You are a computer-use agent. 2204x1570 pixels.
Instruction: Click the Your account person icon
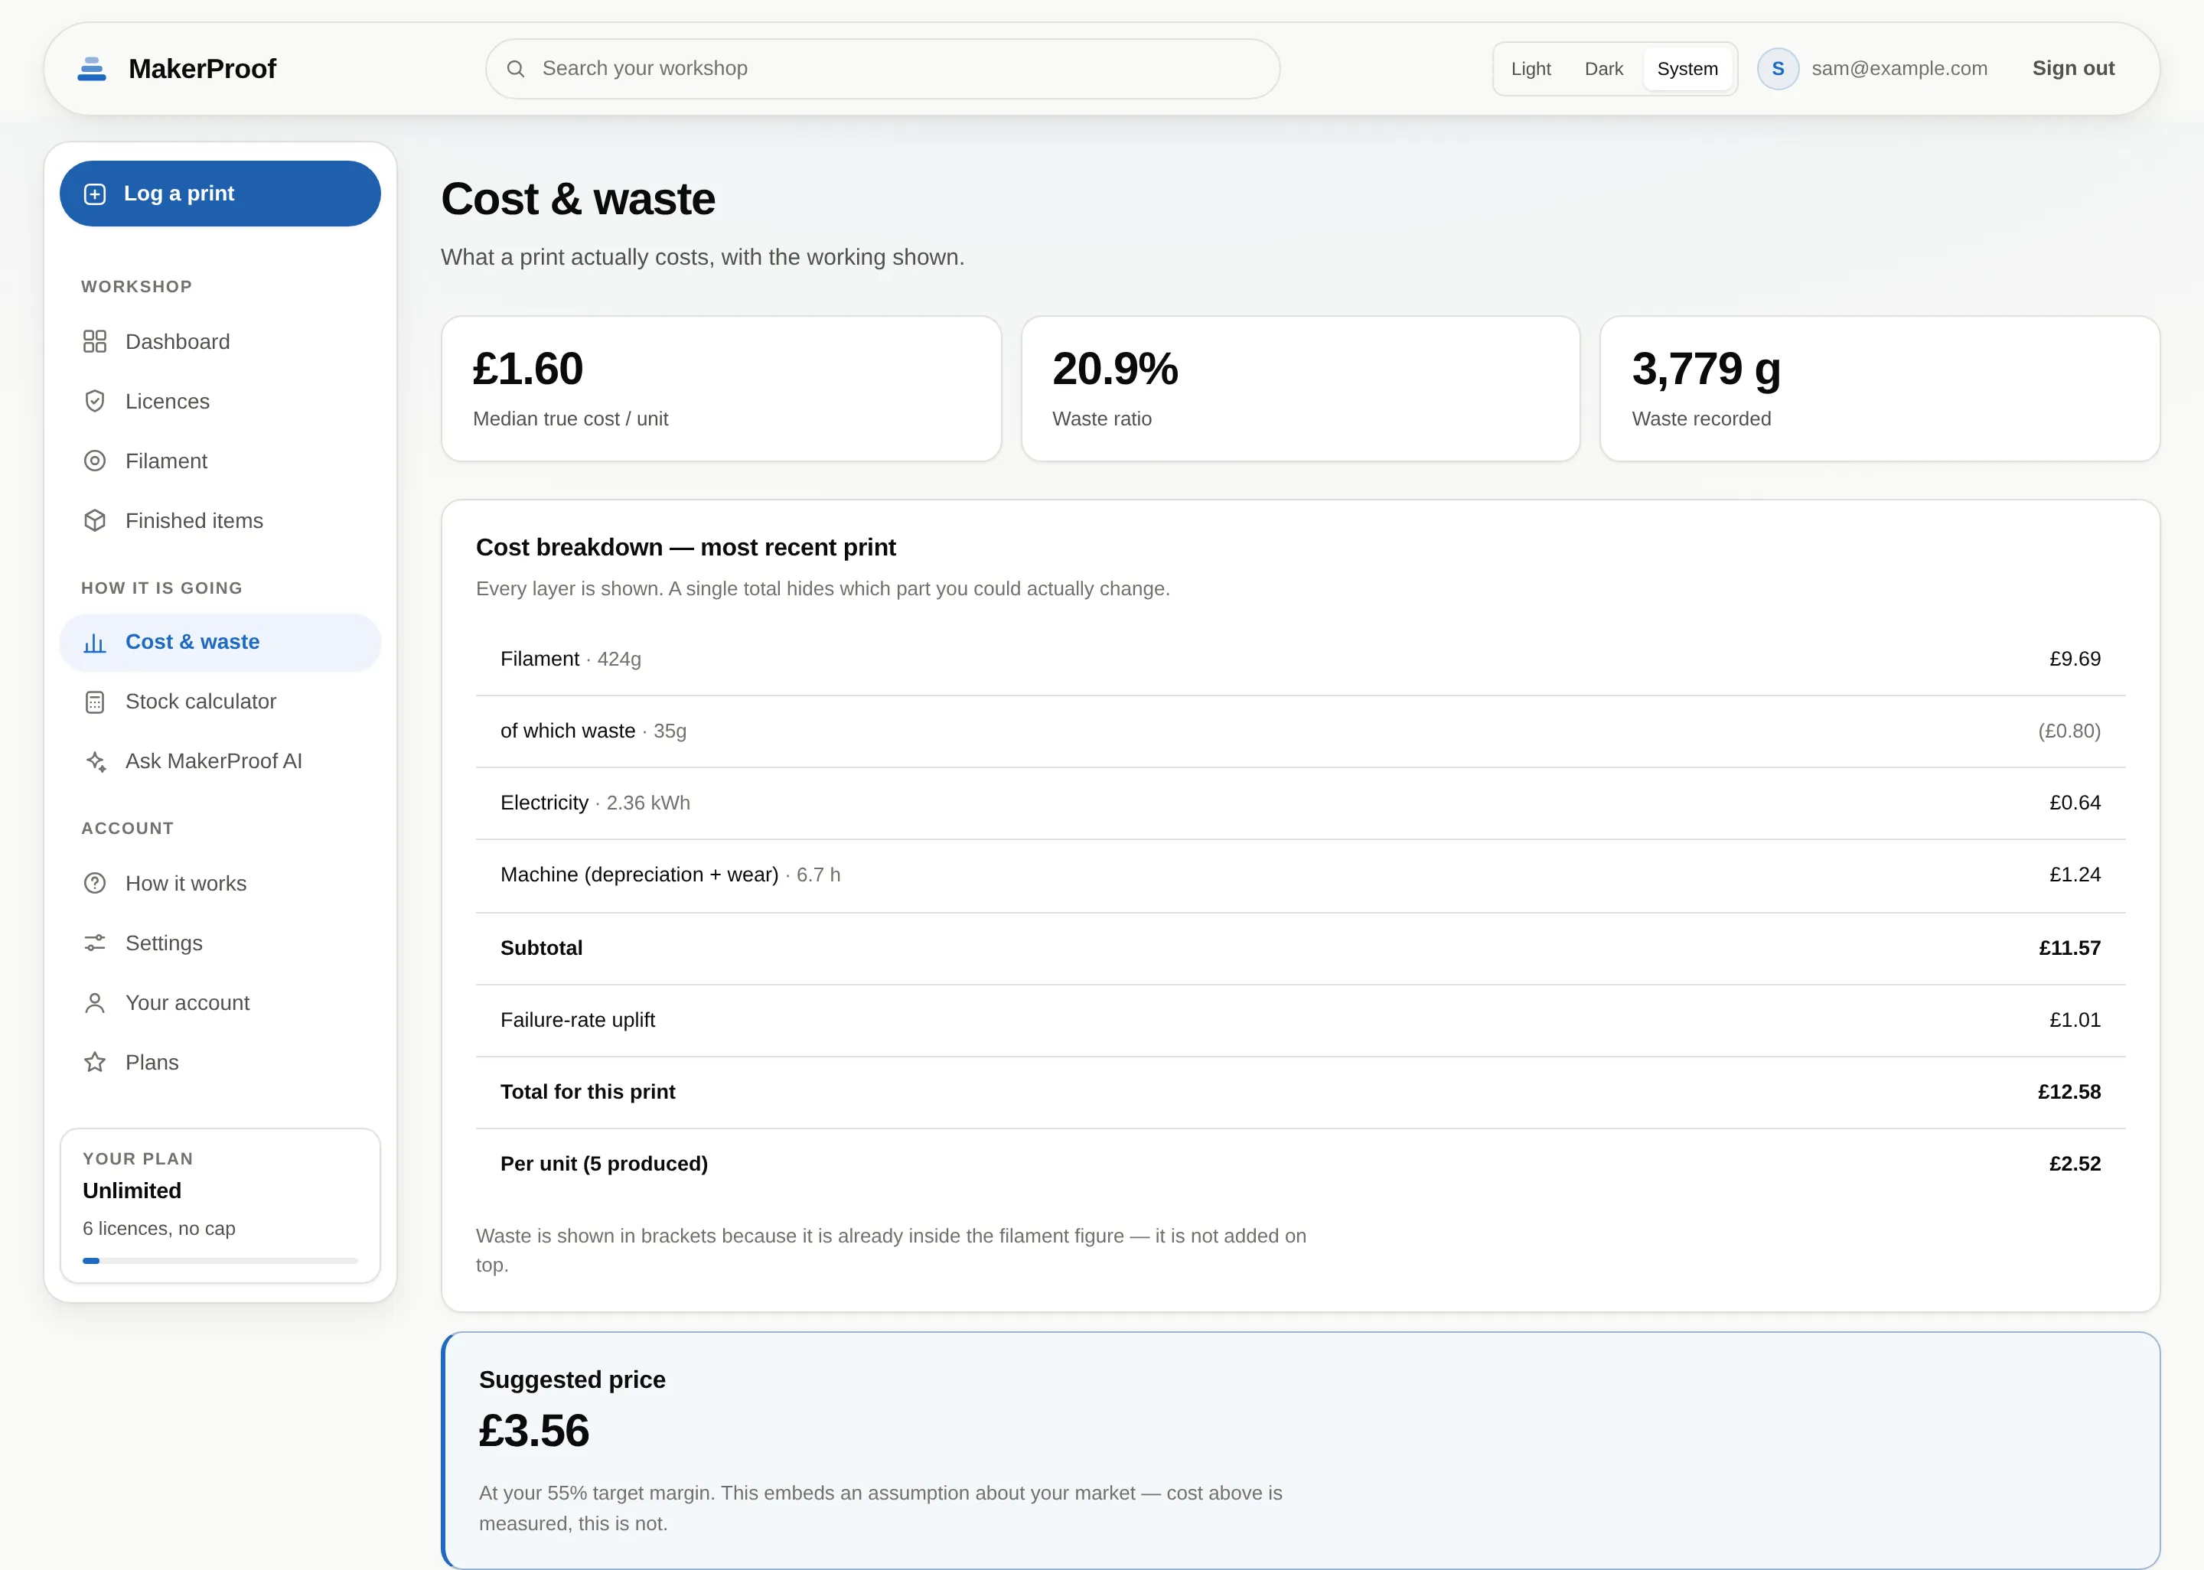pyautogui.click(x=95, y=1002)
